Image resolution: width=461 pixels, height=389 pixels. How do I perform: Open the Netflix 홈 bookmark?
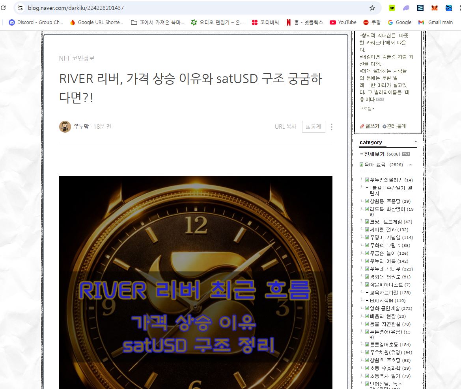304,22
